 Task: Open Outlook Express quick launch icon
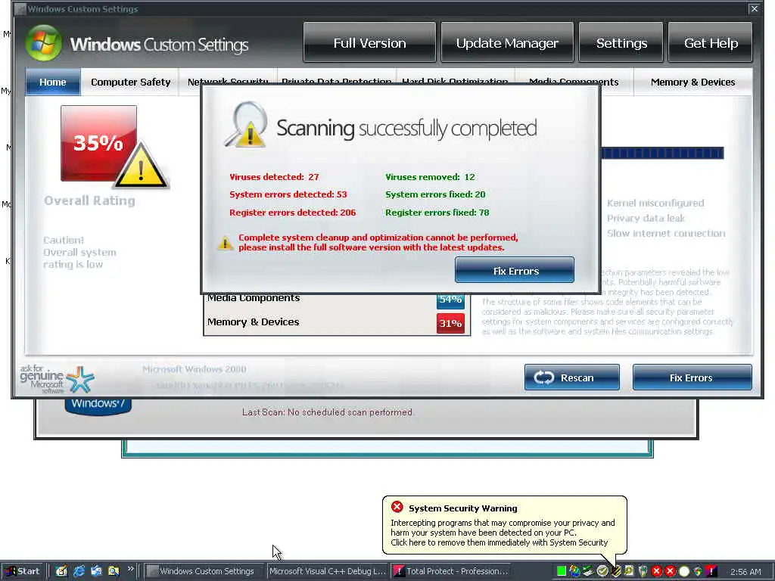pyautogui.click(x=96, y=571)
